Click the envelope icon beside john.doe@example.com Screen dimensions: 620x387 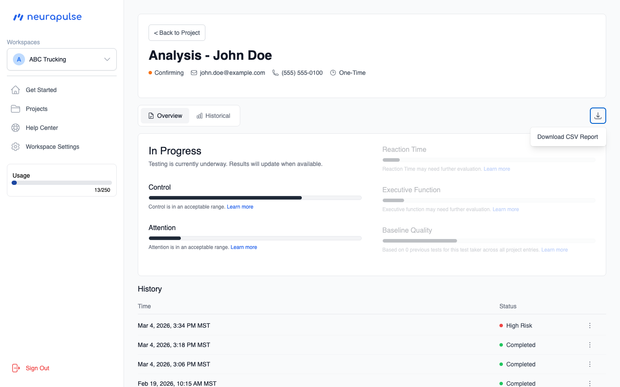tap(194, 73)
